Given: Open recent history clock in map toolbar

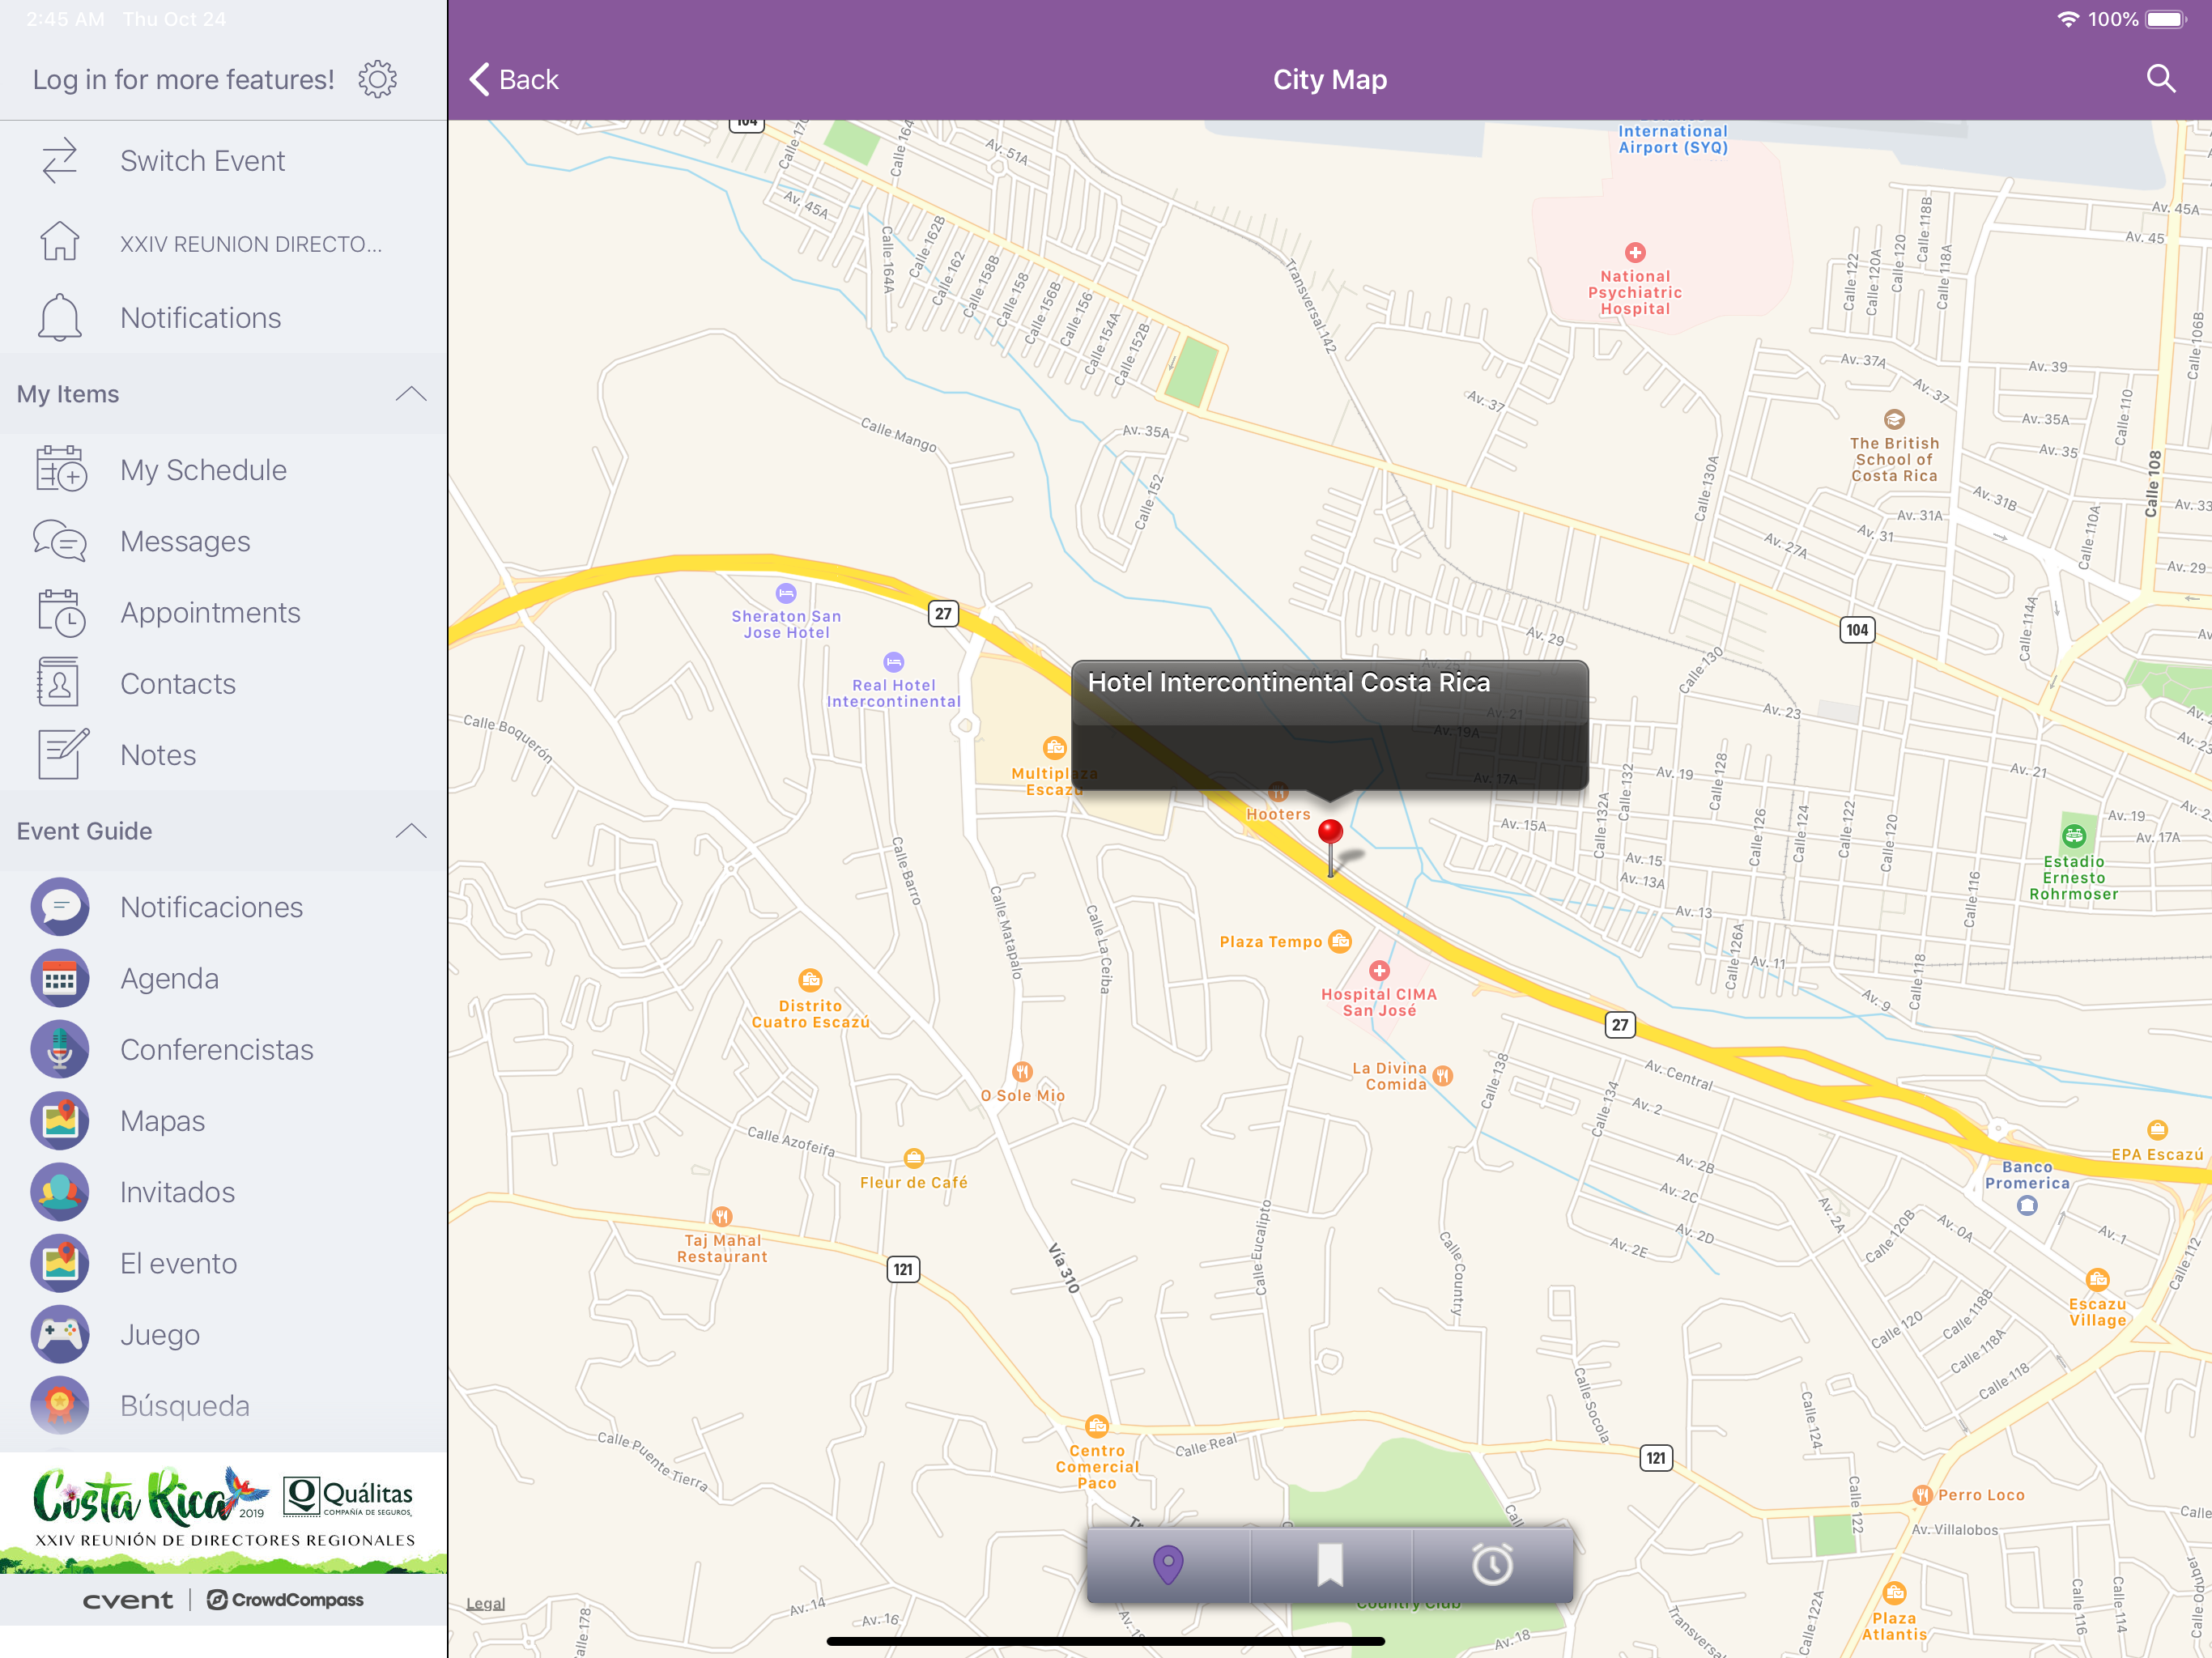Looking at the screenshot, I should (x=1492, y=1564).
